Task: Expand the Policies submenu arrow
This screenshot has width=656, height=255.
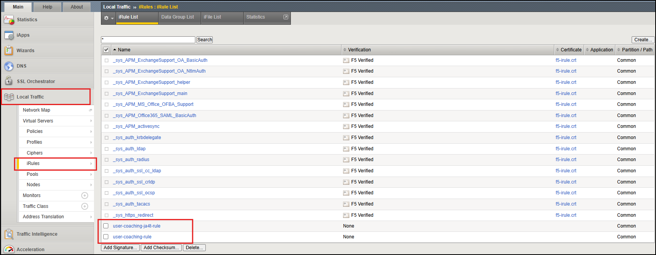Action: [x=91, y=131]
